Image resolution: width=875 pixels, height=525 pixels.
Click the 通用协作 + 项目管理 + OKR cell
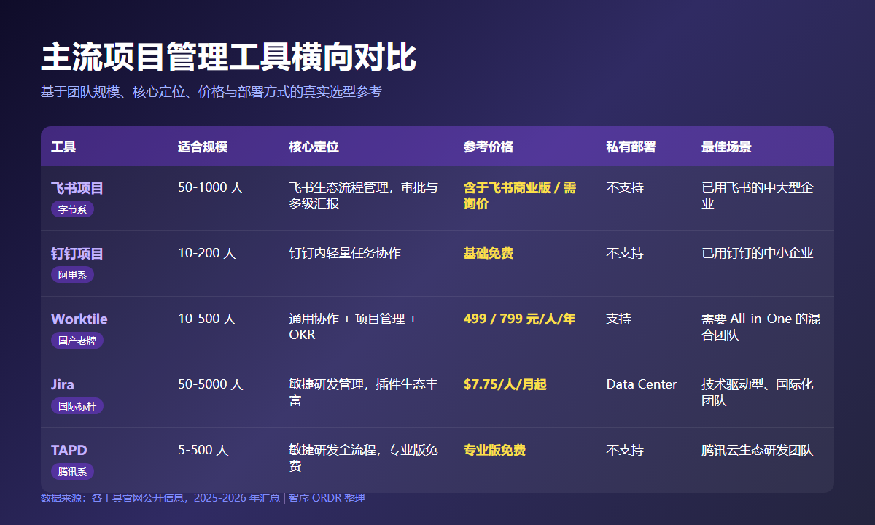[x=353, y=327]
